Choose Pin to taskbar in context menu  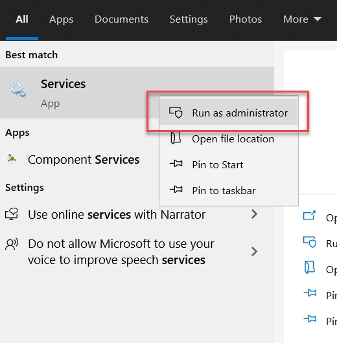228,190
